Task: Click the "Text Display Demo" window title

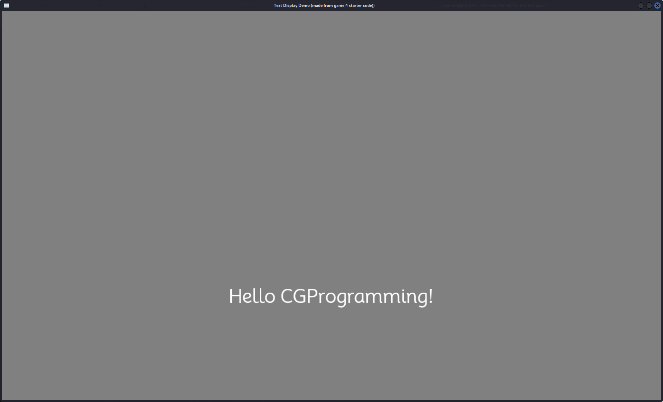Action: pyautogui.click(x=291, y=6)
